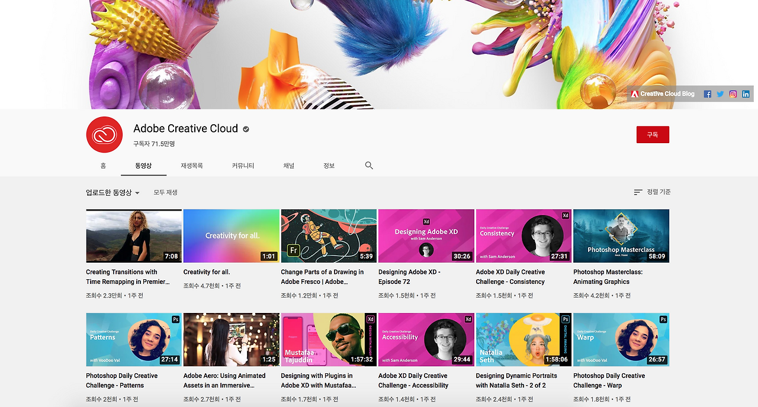Open the Adobe Aero video thumbnail

click(x=232, y=340)
